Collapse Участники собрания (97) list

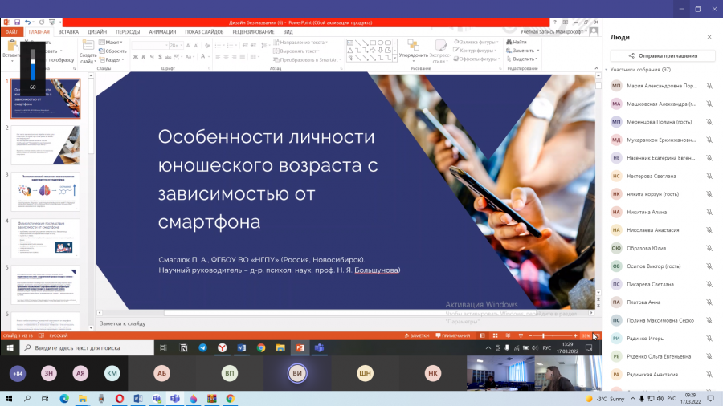click(607, 70)
